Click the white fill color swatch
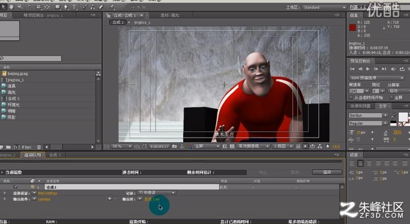 [x=403, y=117]
